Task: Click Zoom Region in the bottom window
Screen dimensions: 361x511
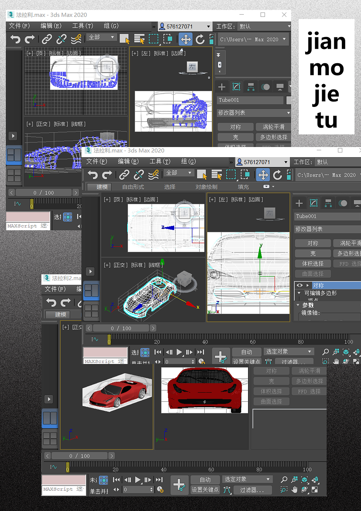Action: click(x=284, y=490)
